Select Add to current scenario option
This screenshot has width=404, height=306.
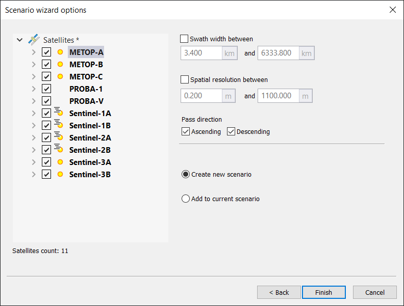(x=186, y=199)
